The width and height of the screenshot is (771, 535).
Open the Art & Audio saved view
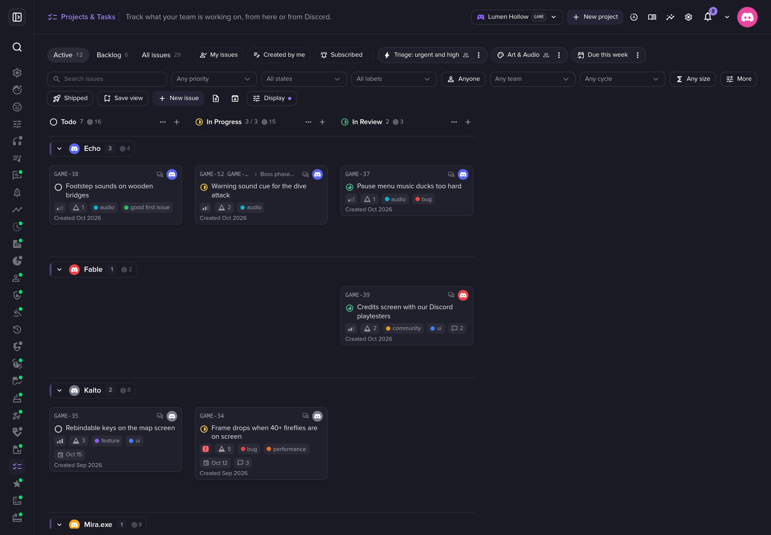(x=523, y=55)
